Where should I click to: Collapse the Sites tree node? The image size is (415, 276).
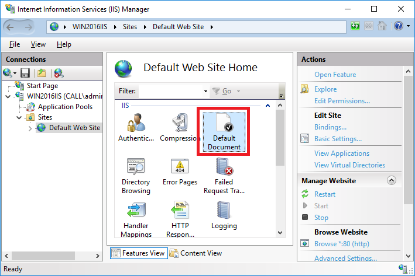[19, 117]
